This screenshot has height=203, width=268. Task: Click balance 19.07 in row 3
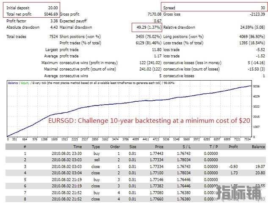[260, 167]
